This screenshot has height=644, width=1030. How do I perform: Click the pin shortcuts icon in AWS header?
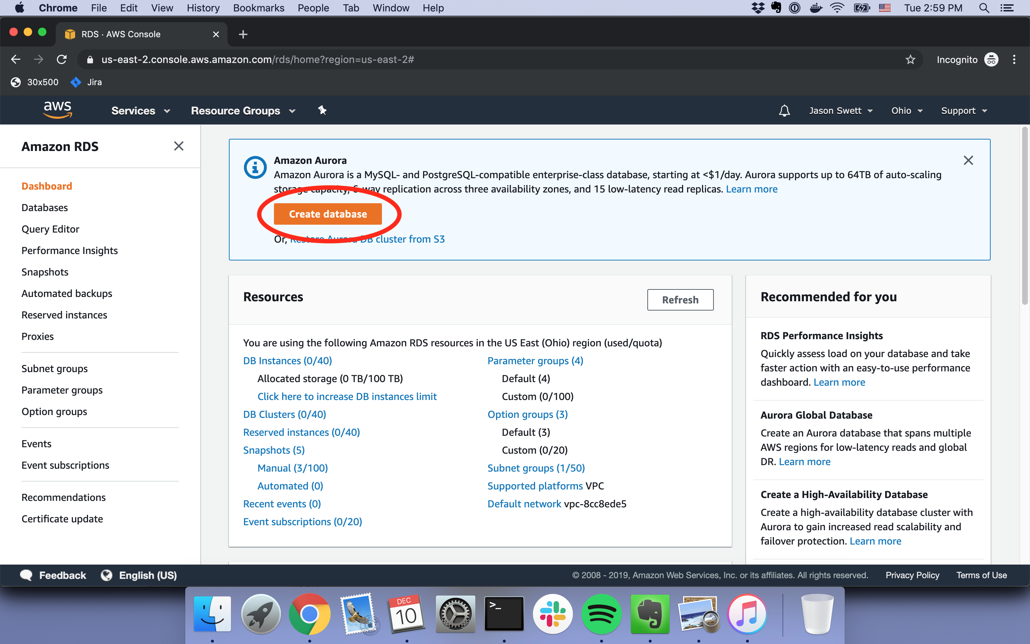tap(322, 110)
